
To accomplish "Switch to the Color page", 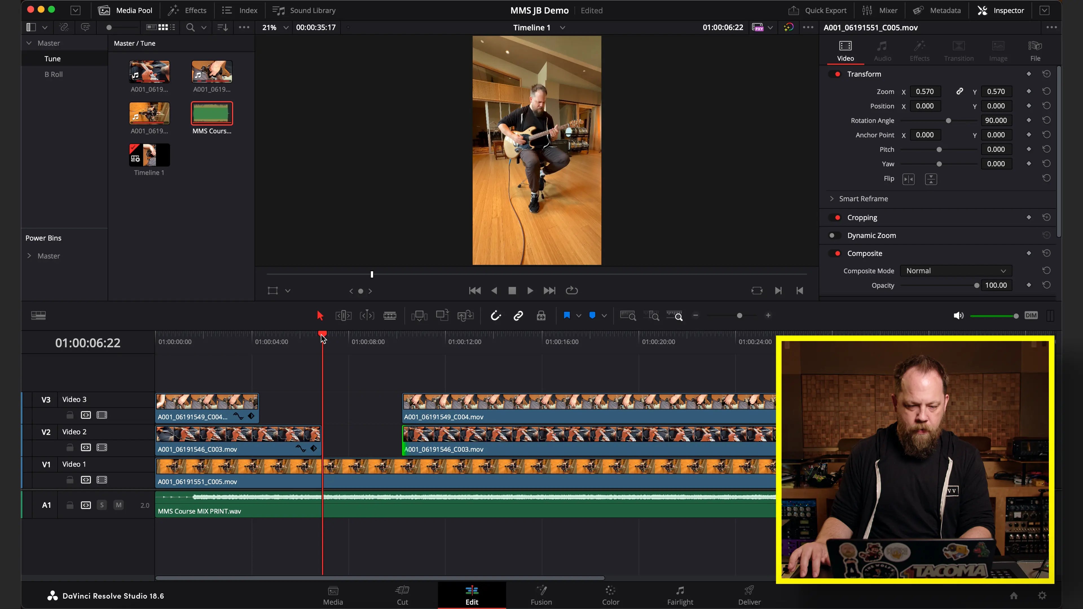I will click(610, 595).
